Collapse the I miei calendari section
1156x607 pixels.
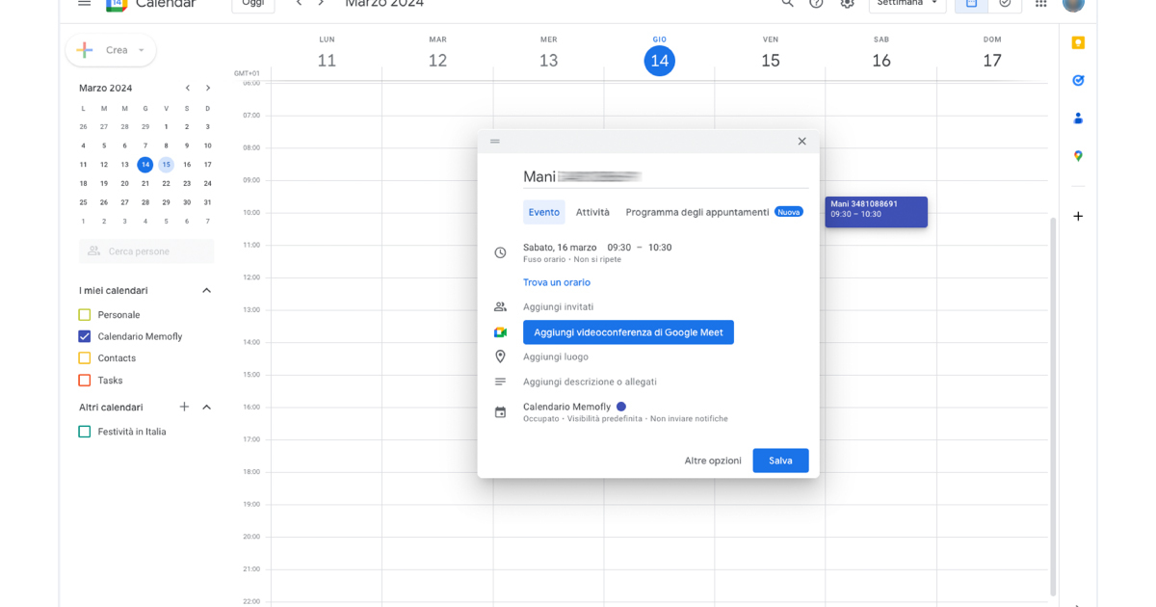point(206,290)
